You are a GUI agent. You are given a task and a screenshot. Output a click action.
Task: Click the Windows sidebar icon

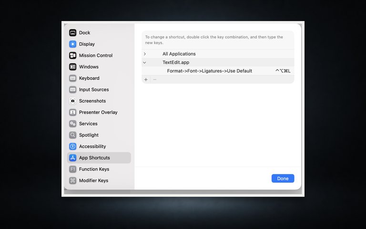tap(72, 67)
